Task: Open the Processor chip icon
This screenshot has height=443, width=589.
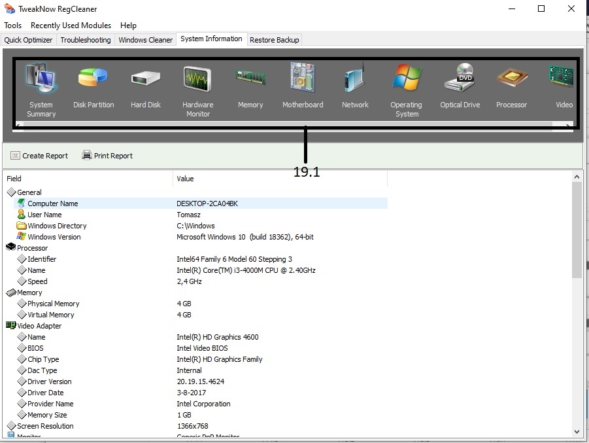Action: 512,77
